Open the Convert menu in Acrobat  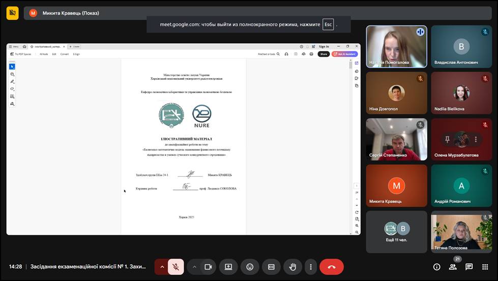click(65, 54)
